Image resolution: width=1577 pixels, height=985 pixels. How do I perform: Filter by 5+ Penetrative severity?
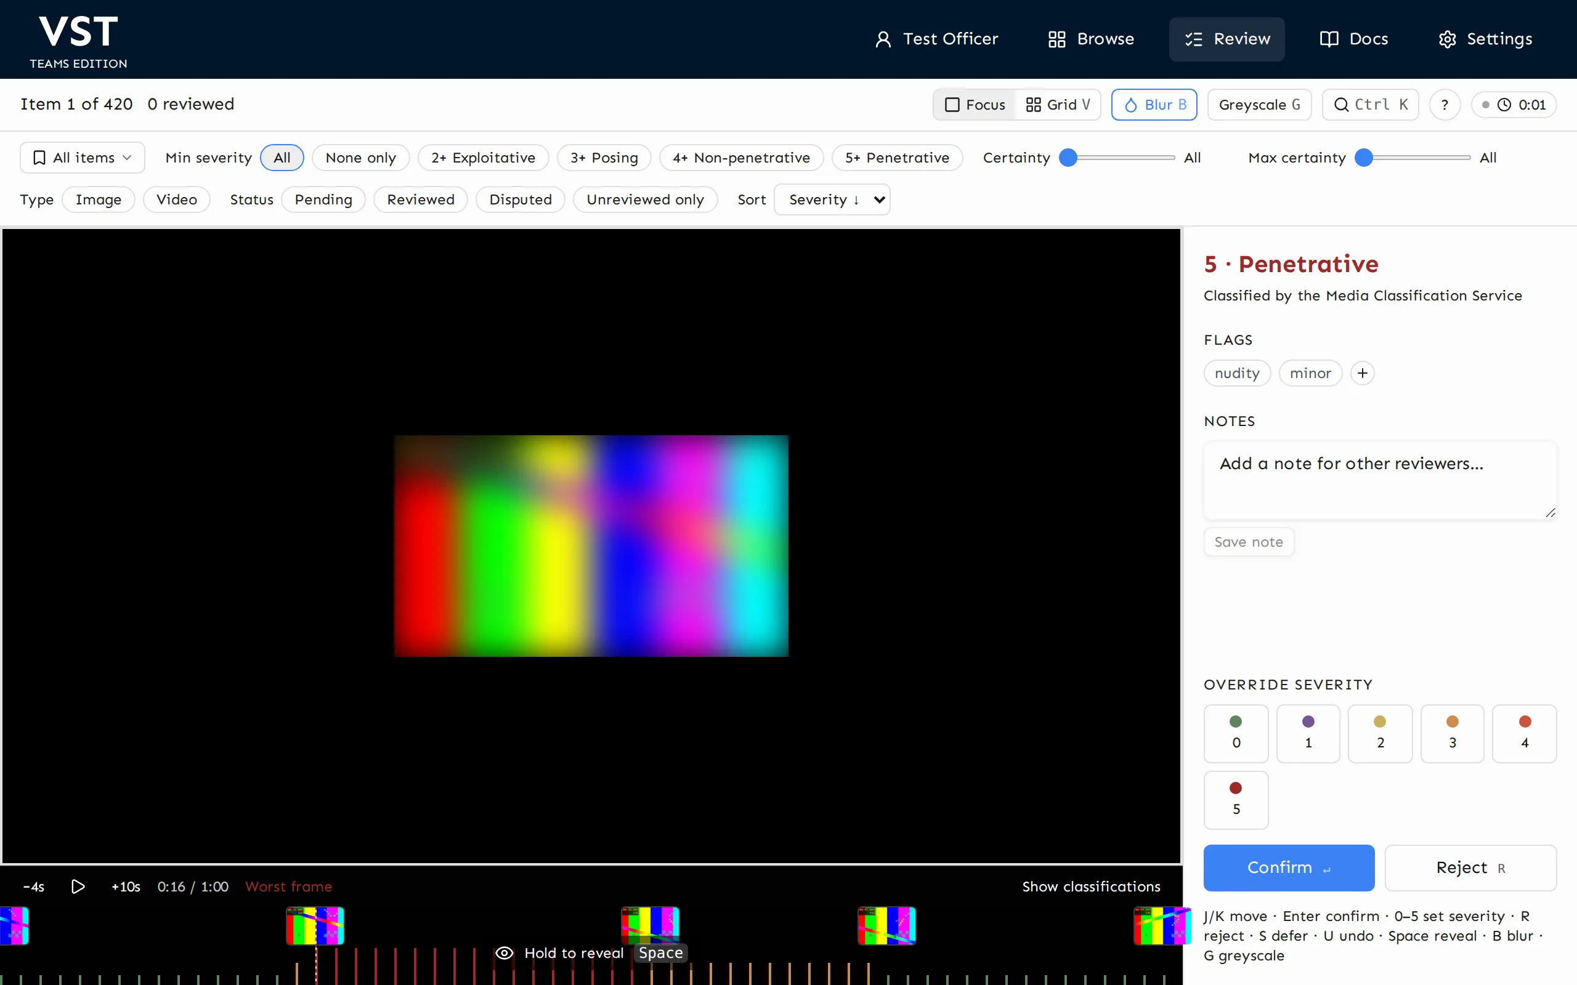click(x=897, y=158)
